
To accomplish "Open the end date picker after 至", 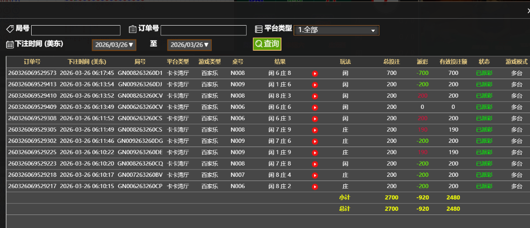I will click(x=189, y=45).
